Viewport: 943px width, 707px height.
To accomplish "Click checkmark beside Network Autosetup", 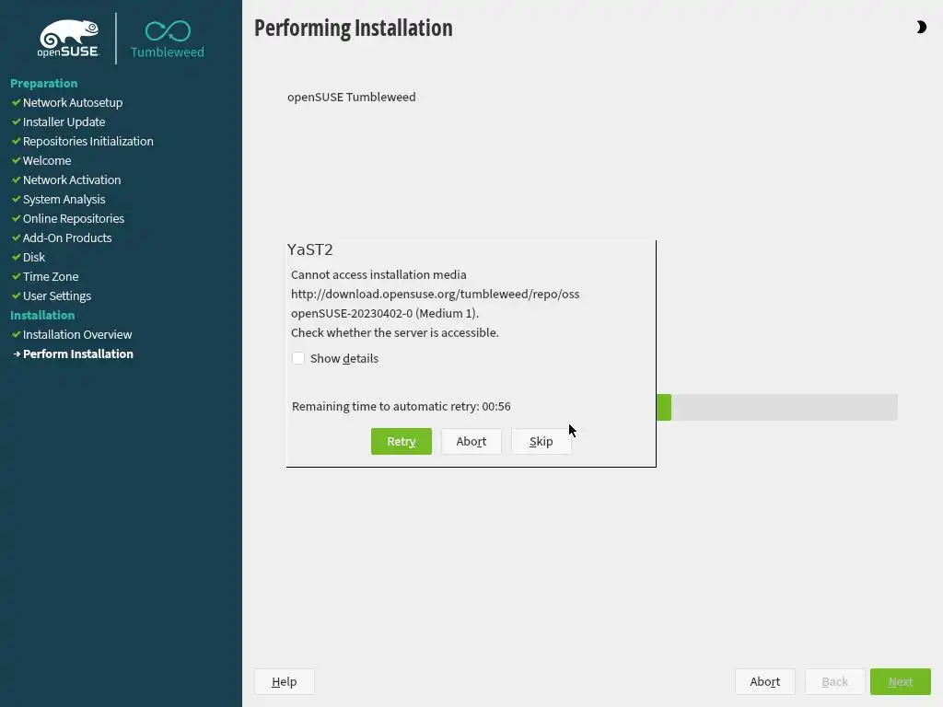I will click(17, 103).
